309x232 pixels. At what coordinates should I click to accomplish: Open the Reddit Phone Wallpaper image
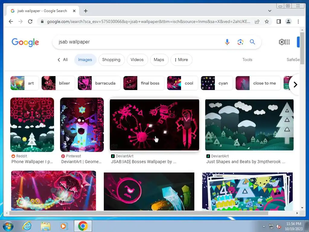click(32, 125)
